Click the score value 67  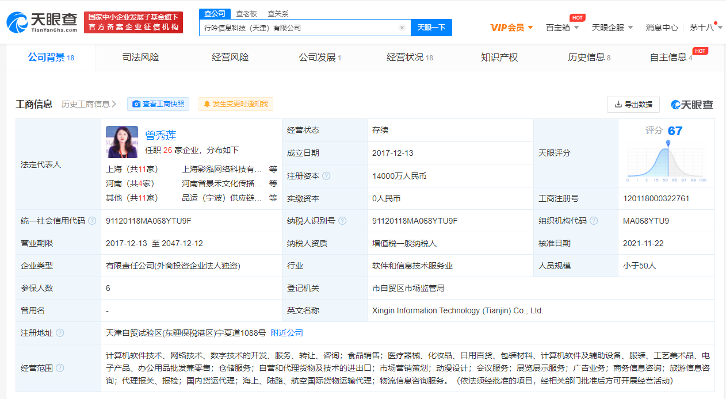[x=675, y=131]
